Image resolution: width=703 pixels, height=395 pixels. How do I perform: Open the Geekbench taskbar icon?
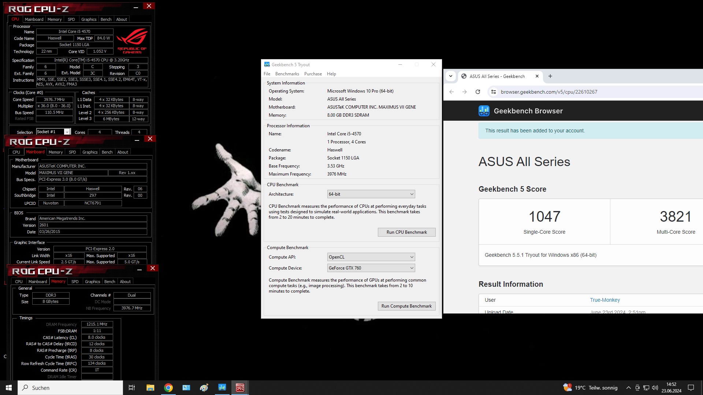(x=222, y=388)
